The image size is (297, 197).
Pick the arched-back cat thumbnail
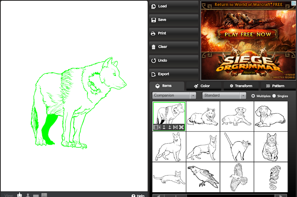pos(237,147)
